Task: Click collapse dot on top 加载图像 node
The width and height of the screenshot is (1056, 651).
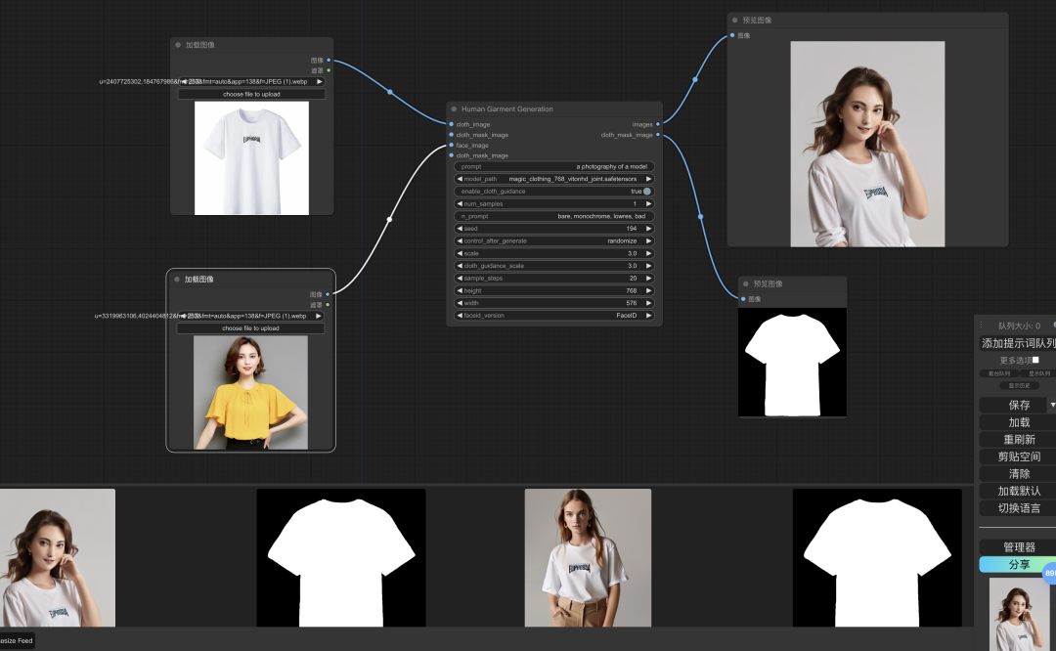Action: pyautogui.click(x=177, y=45)
